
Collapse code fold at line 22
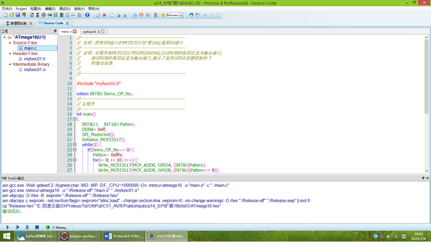click(75, 145)
